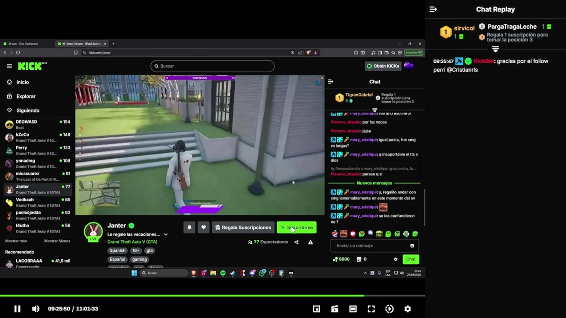Open the kZeCo channel in the sidebar

[x=38, y=137]
